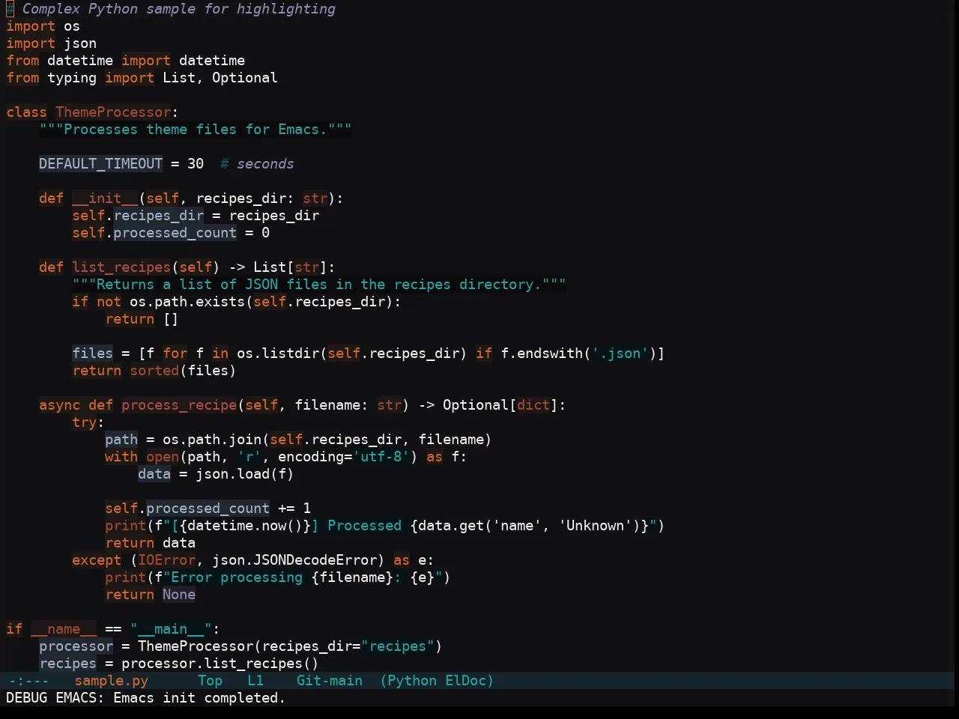Click the Top position indicator in mode line
959x719 pixels.
click(x=210, y=681)
